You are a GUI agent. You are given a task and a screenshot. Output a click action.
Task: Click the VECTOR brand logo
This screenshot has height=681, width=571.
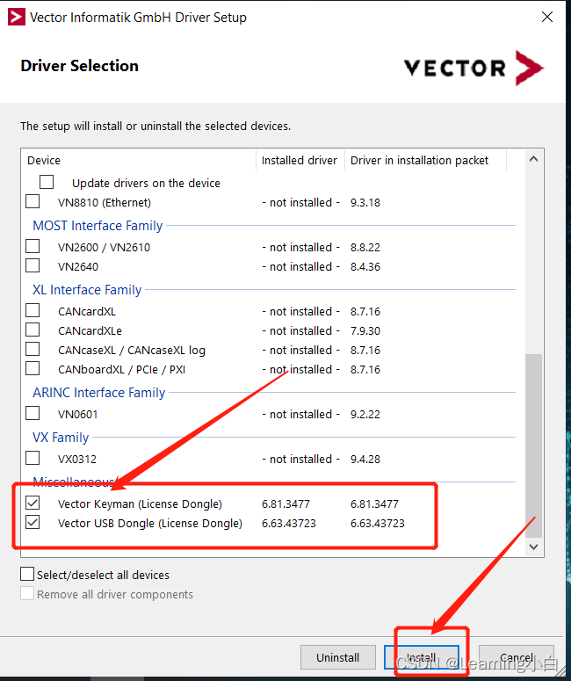tap(473, 68)
